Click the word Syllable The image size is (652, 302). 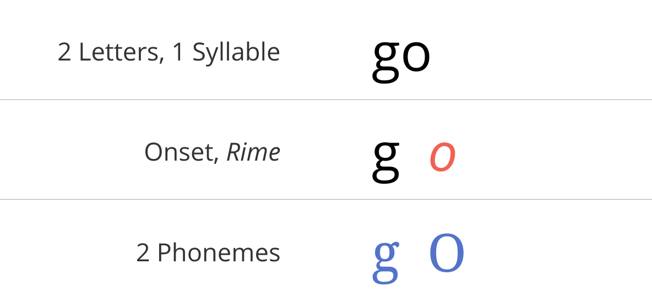pos(236,53)
